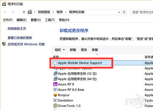153x110 pixels.
Task: Click icon of Apple 应用程序支持 (32 位)
Action: 55,73
